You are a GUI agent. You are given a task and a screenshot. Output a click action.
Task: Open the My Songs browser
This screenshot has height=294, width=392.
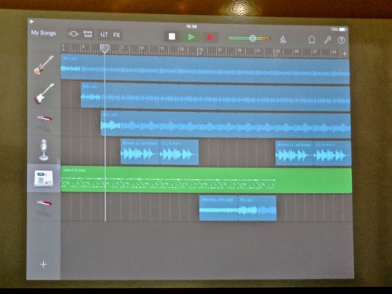coord(43,32)
